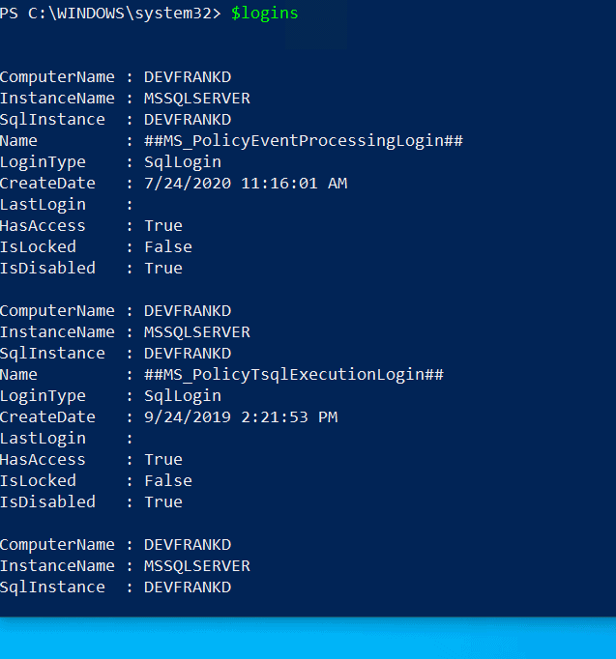Click the first login's IsLocked False value

167,247
